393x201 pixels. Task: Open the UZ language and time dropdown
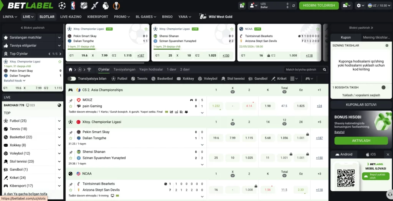tap(380, 5)
